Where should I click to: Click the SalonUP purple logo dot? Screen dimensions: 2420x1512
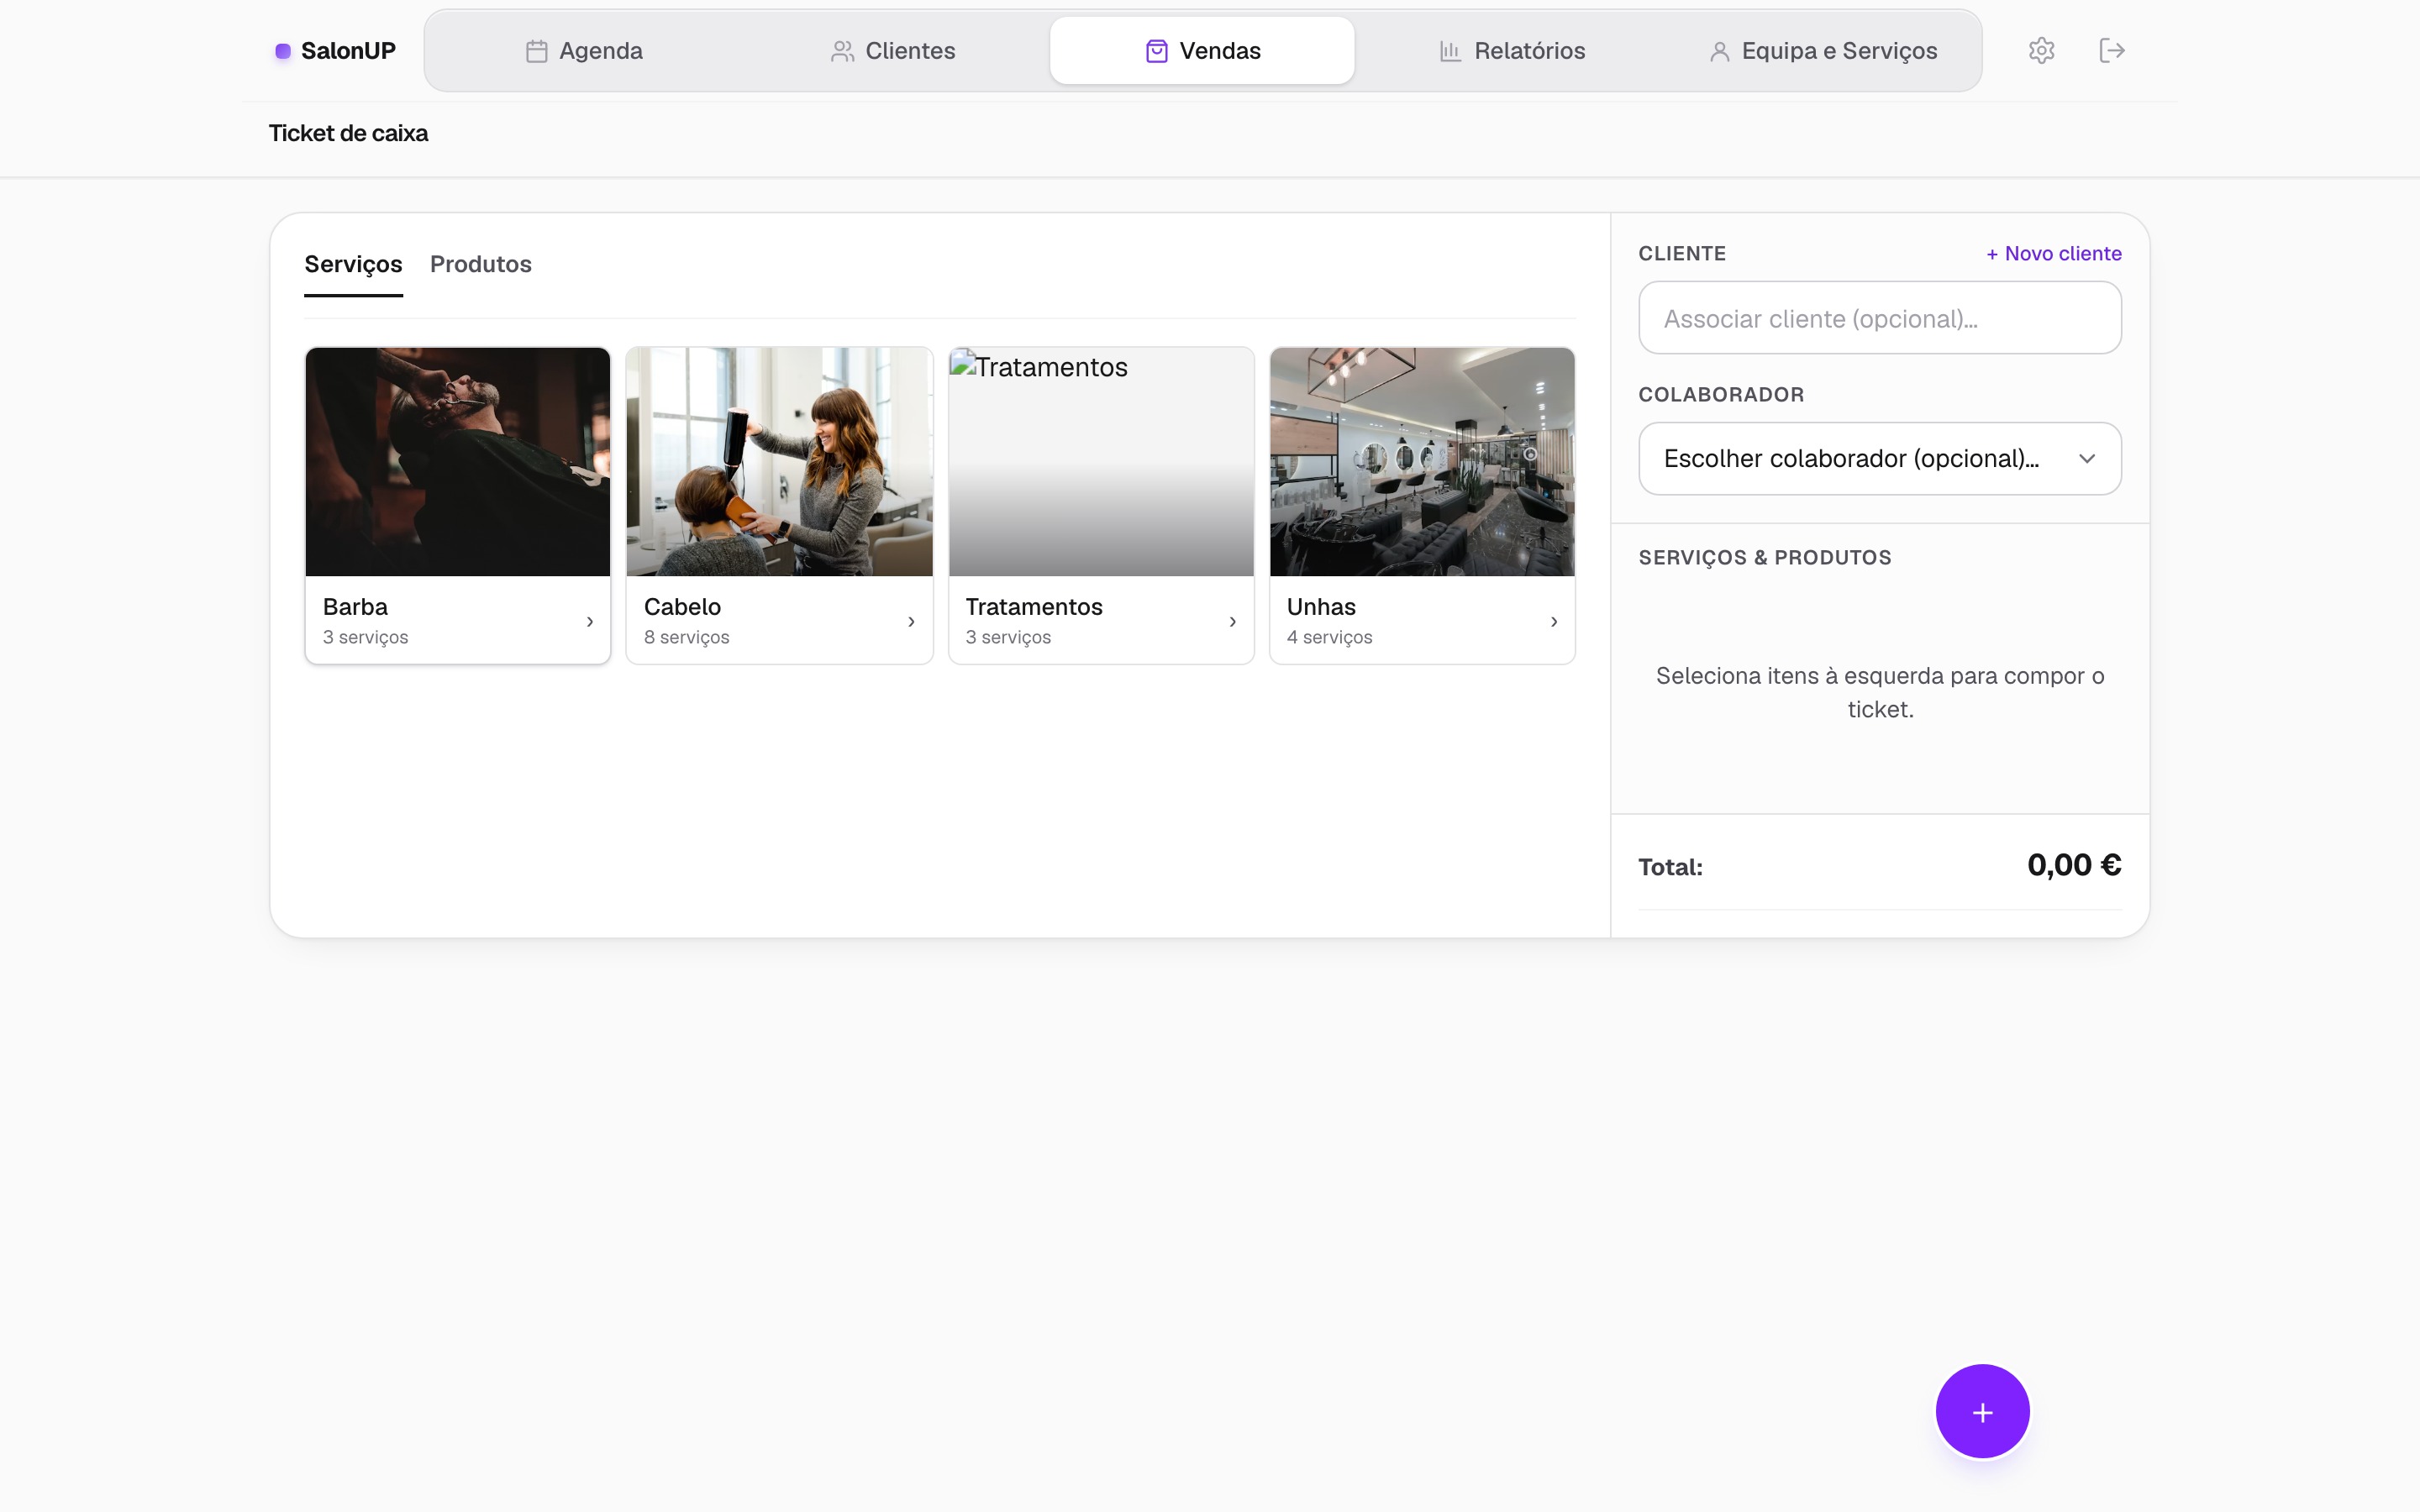point(283,51)
